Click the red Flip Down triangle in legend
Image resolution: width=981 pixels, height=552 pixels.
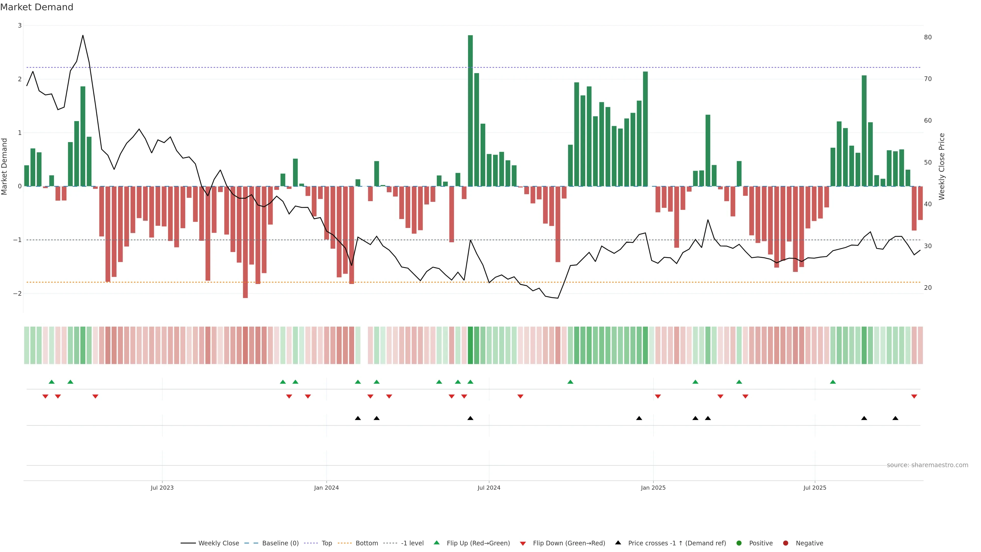tap(523, 543)
